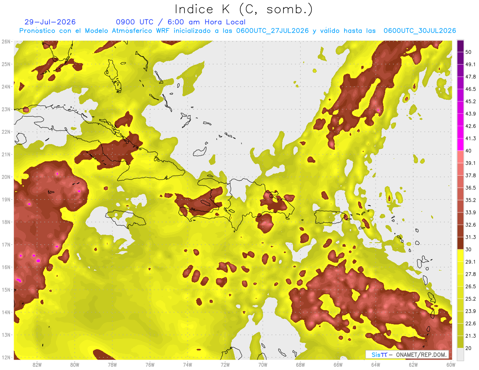Click the latitude label '24N'

click(6, 87)
